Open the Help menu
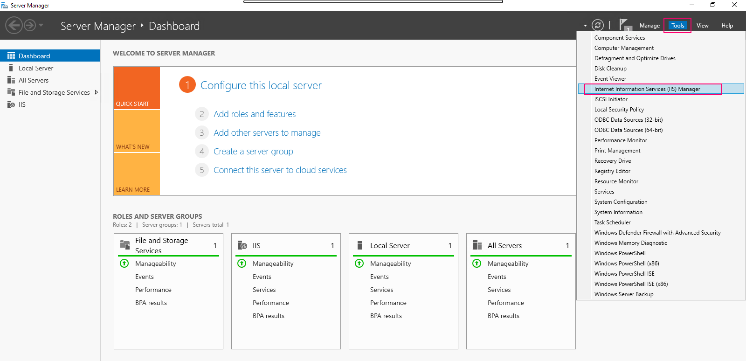746x361 pixels. click(x=727, y=26)
